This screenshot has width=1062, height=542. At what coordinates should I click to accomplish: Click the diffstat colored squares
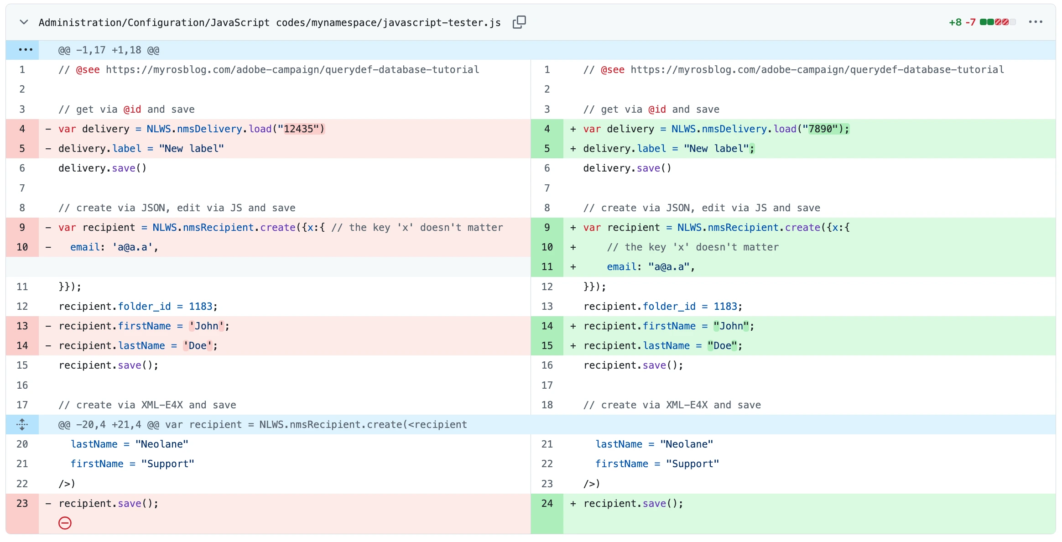click(998, 22)
